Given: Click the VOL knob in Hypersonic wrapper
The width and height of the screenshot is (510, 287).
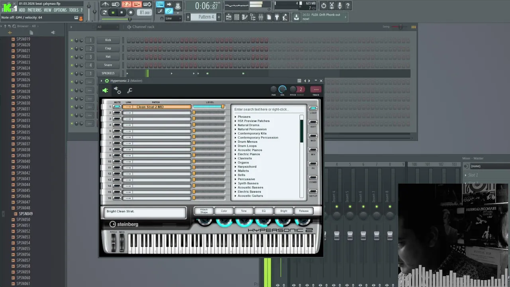Looking at the screenshot, I should click(282, 89).
